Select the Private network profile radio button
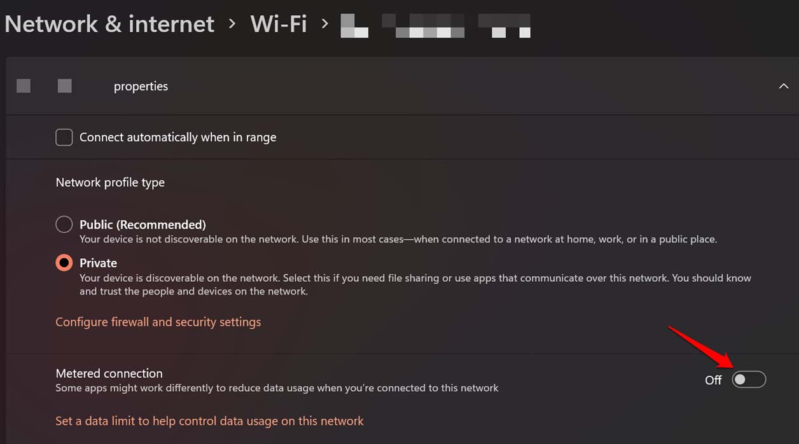 click(x=64, y=263)
